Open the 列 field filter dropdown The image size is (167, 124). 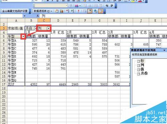[x=48, y=28]
